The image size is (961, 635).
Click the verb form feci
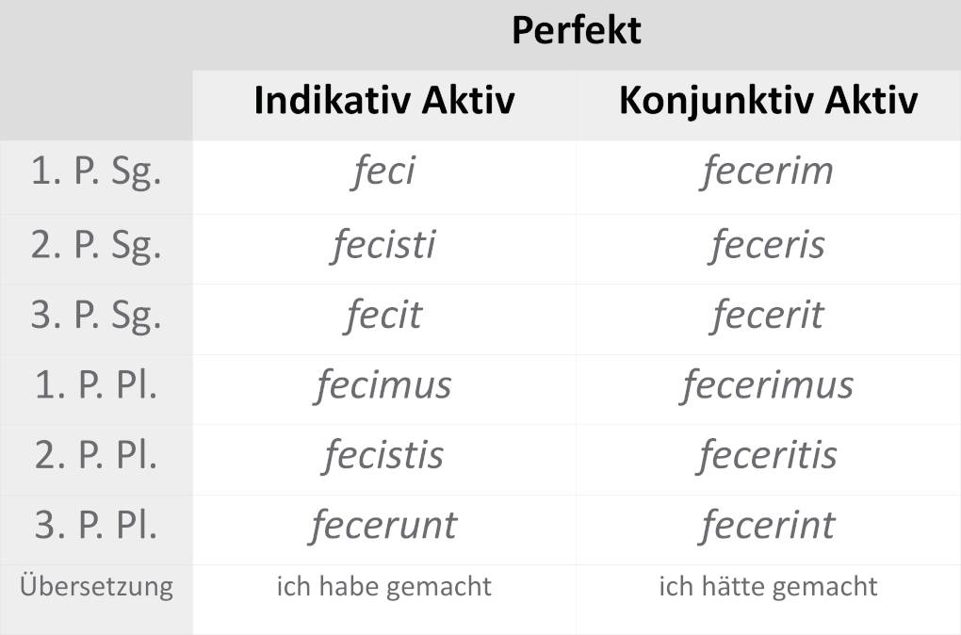pos(383,171)
